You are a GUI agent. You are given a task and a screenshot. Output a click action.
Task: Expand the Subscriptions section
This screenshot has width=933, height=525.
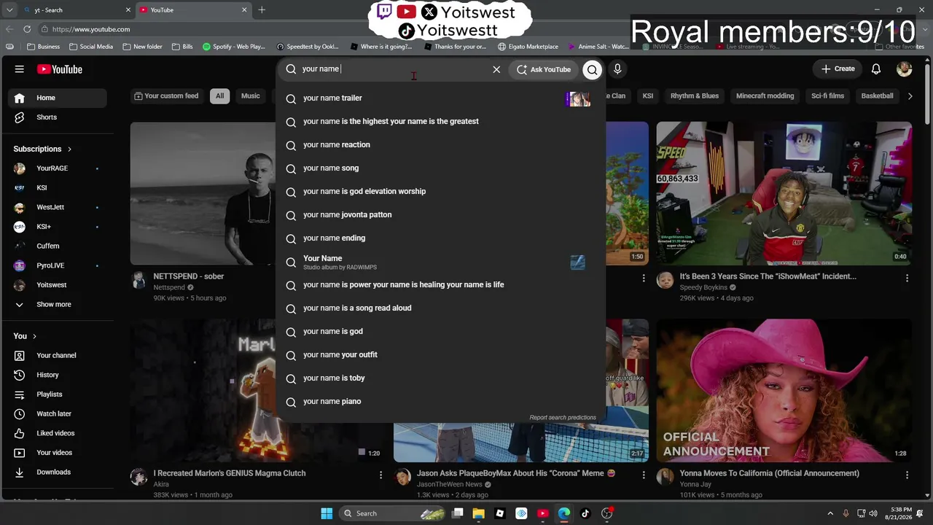pyautogui.click(x=43, y=149)
